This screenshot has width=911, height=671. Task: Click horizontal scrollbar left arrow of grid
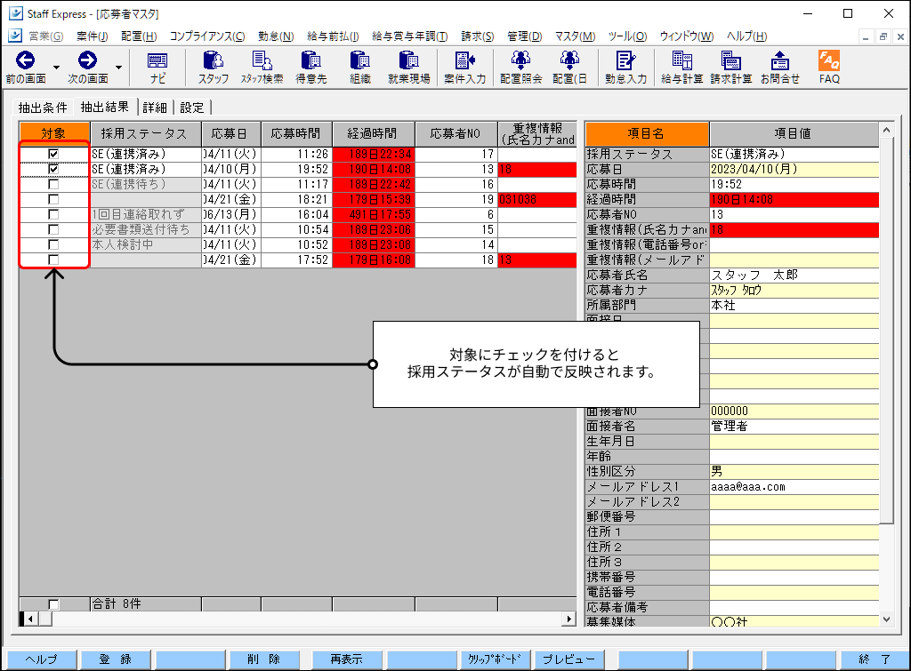point(30,619)
